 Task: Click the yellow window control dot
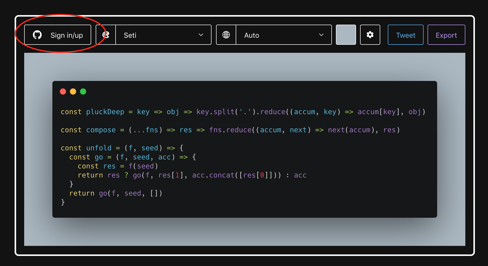click(73, 92)
